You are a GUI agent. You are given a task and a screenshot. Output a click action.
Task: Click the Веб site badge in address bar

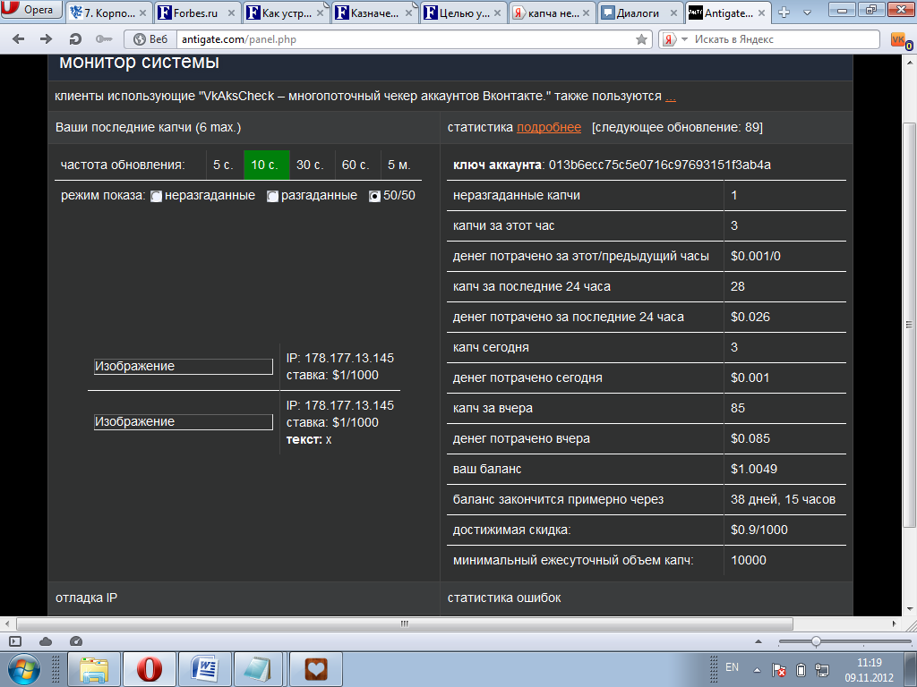[150, 39]
